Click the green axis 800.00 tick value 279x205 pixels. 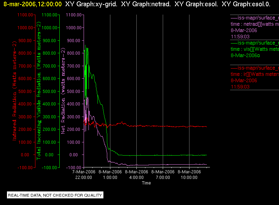pyautogui.click(x=49, y=53)
